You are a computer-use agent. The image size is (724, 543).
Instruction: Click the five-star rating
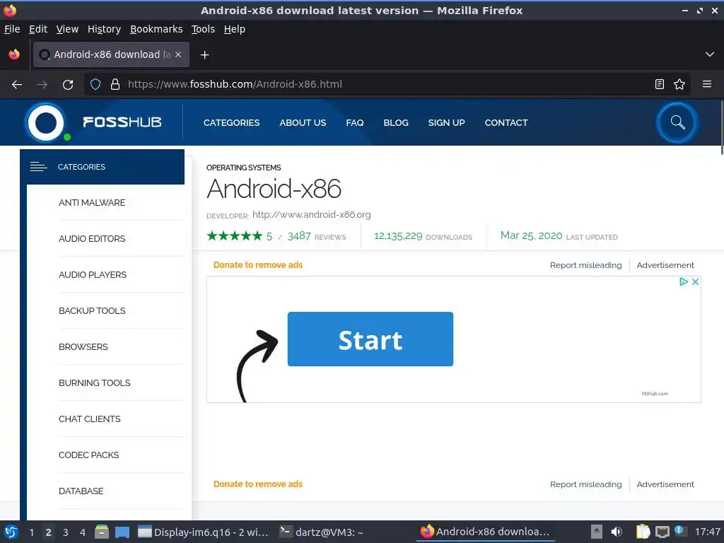235,236
